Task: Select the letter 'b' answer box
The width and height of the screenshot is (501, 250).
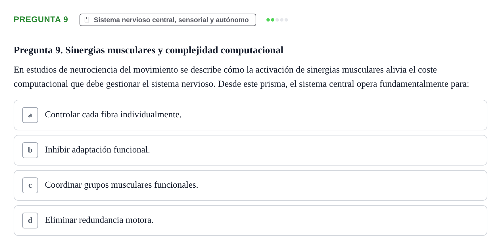Action: click(x=30, y=150)
